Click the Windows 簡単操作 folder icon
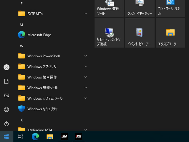The image size is (189, 142). pyautogui.click(x=21, y=77)
